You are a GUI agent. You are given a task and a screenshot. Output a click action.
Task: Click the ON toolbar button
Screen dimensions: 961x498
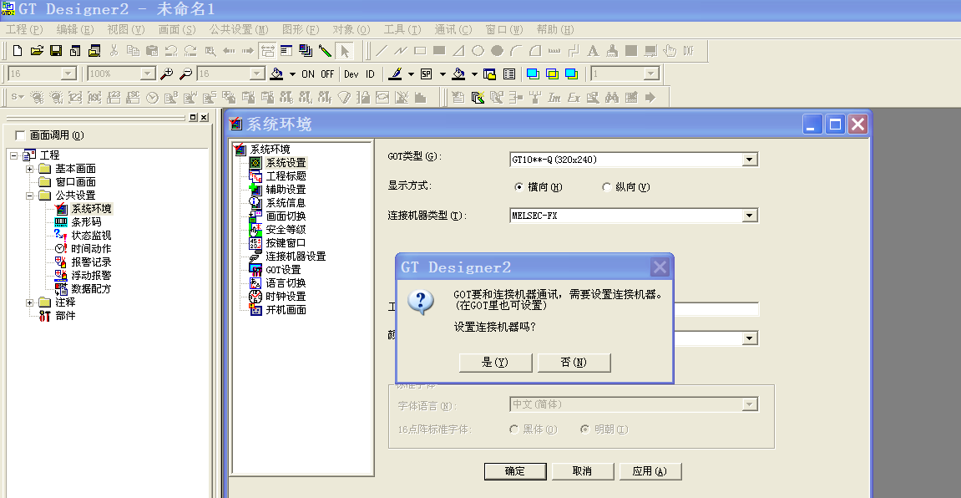click(x=308, y=74)
